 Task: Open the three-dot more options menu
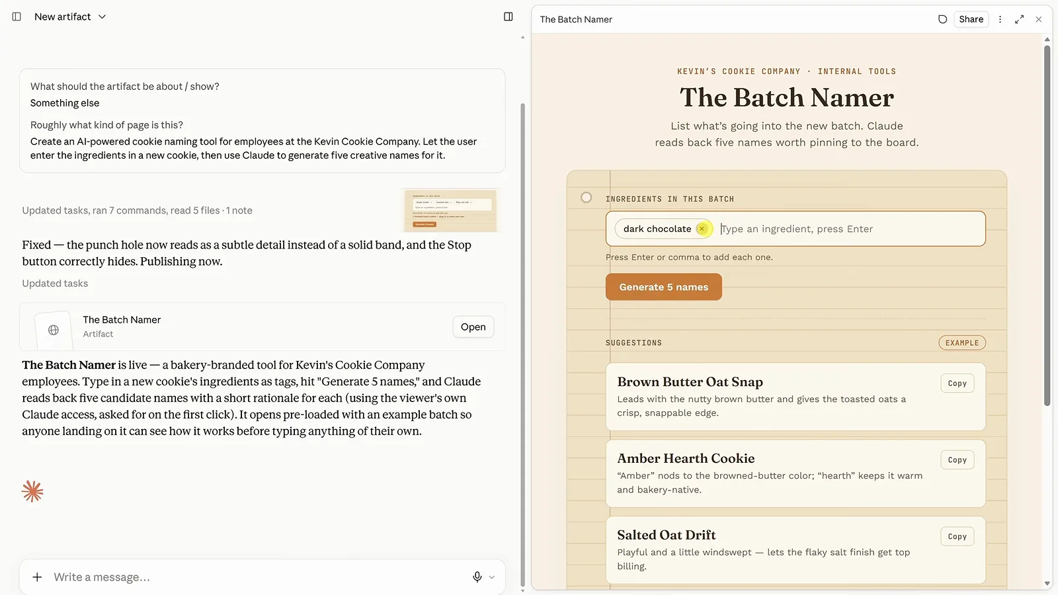coord(1000,19)
